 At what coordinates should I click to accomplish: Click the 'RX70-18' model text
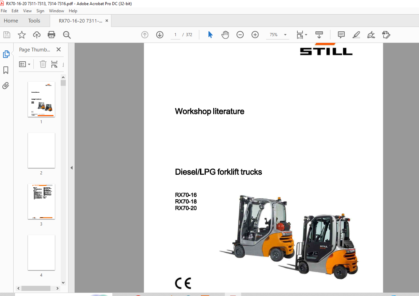(186, 202)
